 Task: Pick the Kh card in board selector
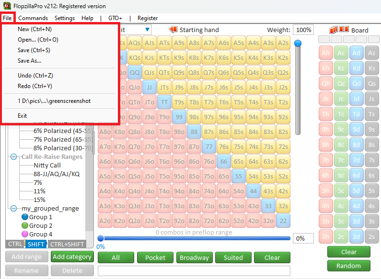coord(326,68)
